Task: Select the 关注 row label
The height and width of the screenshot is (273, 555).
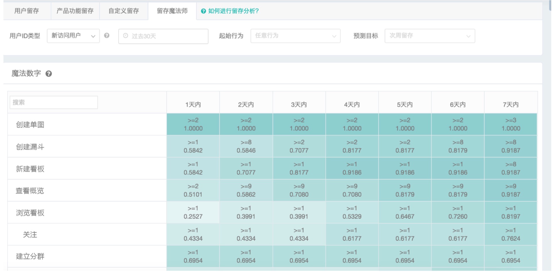Action: [30, 235]
